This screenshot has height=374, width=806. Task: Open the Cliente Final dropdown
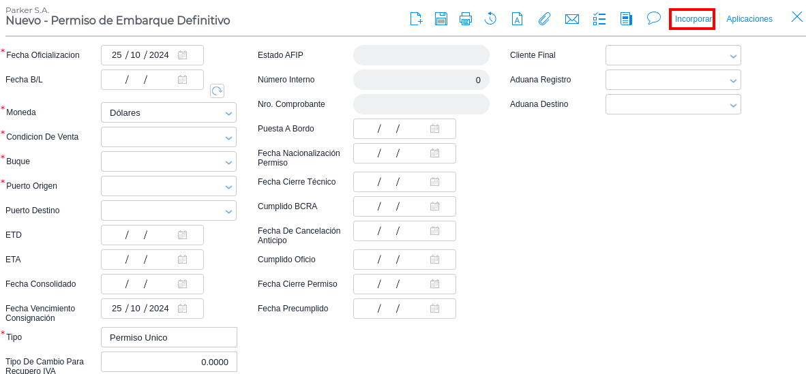coord(733,56)
